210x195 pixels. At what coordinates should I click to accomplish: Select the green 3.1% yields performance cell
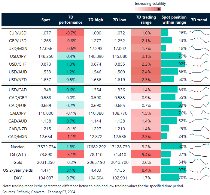[70, 170]
